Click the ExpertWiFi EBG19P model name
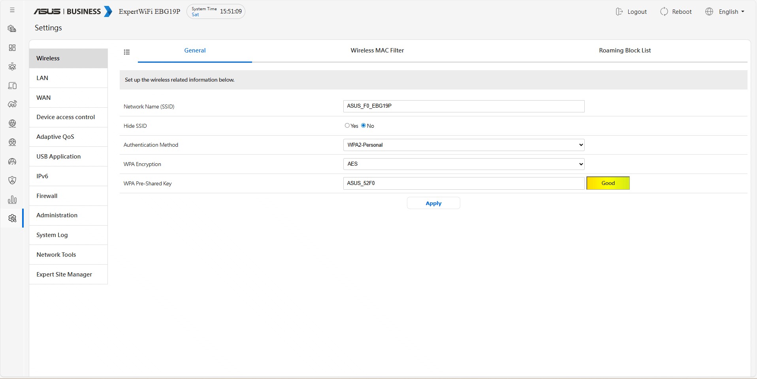 [149, 11]
